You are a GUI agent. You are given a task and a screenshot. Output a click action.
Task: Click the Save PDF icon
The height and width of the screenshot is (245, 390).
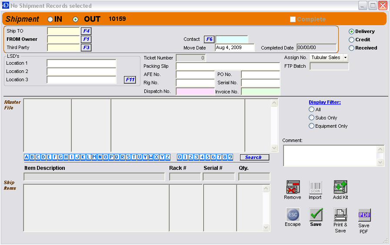coord(364,215)
